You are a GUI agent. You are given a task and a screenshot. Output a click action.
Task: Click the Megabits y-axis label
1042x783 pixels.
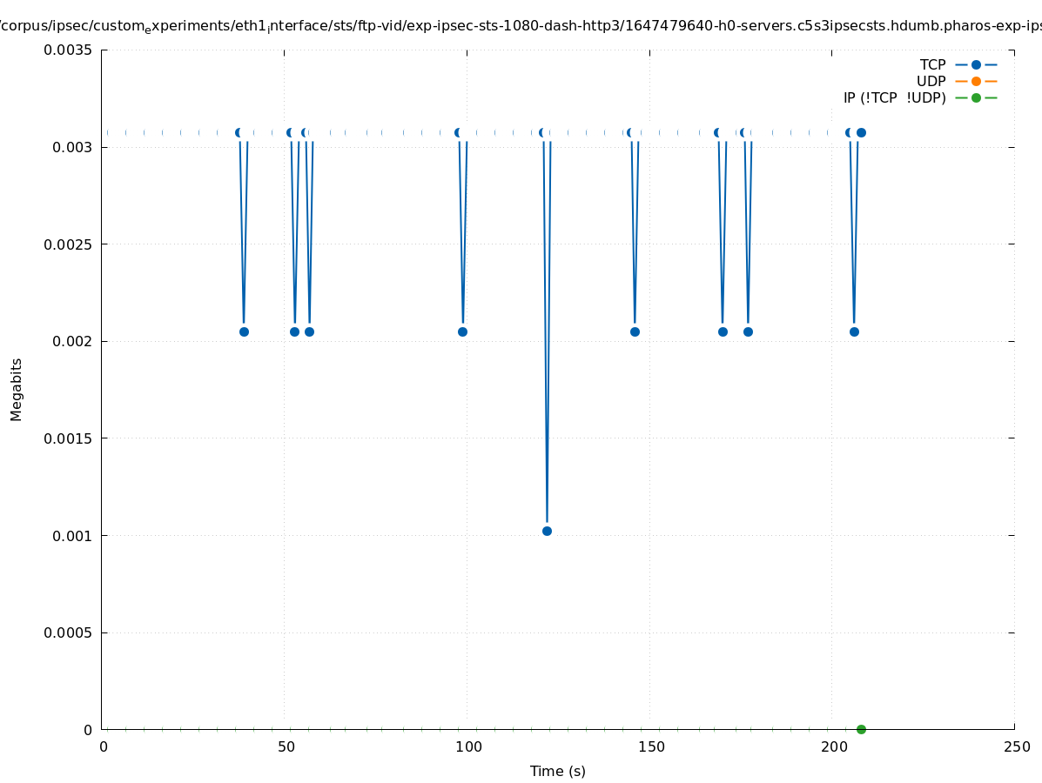[17, 389]
